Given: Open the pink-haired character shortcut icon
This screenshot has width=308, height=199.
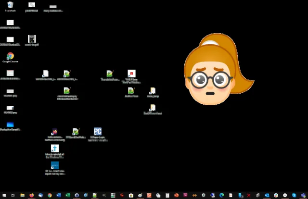Looking at the screenshot, I should coord(55,132).
